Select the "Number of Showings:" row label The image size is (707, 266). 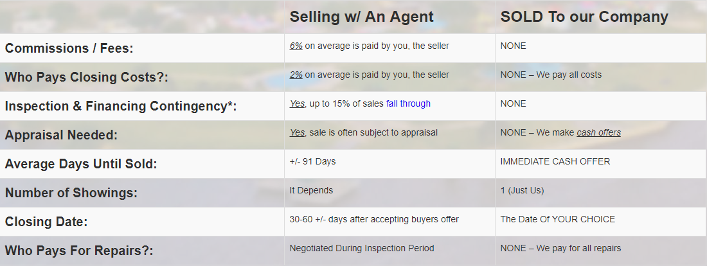tap(71, 193)
